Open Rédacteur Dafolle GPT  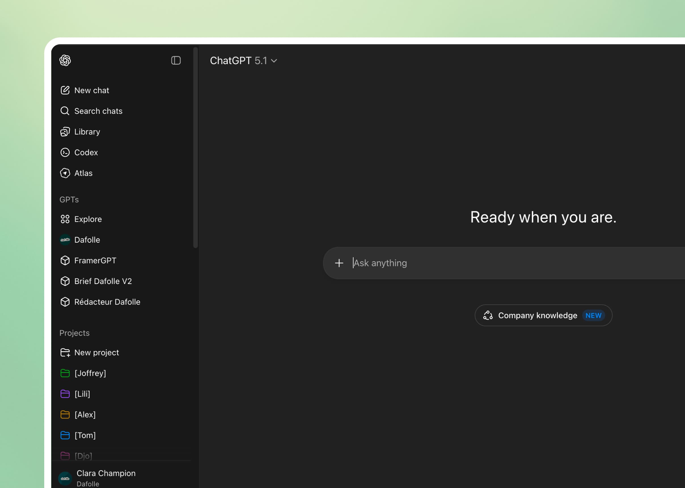tap(107, 302)
